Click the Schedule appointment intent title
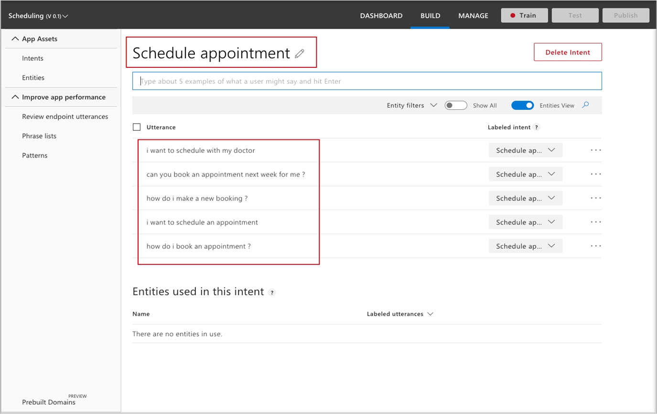This screenshot has height=414, width=657. tap(211, 53)
